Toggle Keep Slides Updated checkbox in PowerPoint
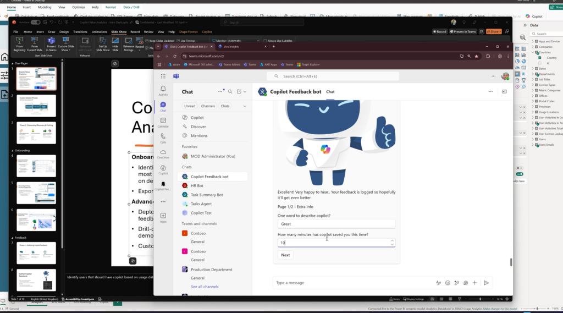The height and width of the screenshot is (313, 563). pyautogui.click(x=147, y=41)
